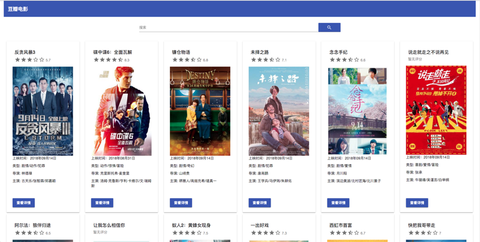Click the title 让我怎么相信你
The image size is (480, 242).
coord(109,225)
